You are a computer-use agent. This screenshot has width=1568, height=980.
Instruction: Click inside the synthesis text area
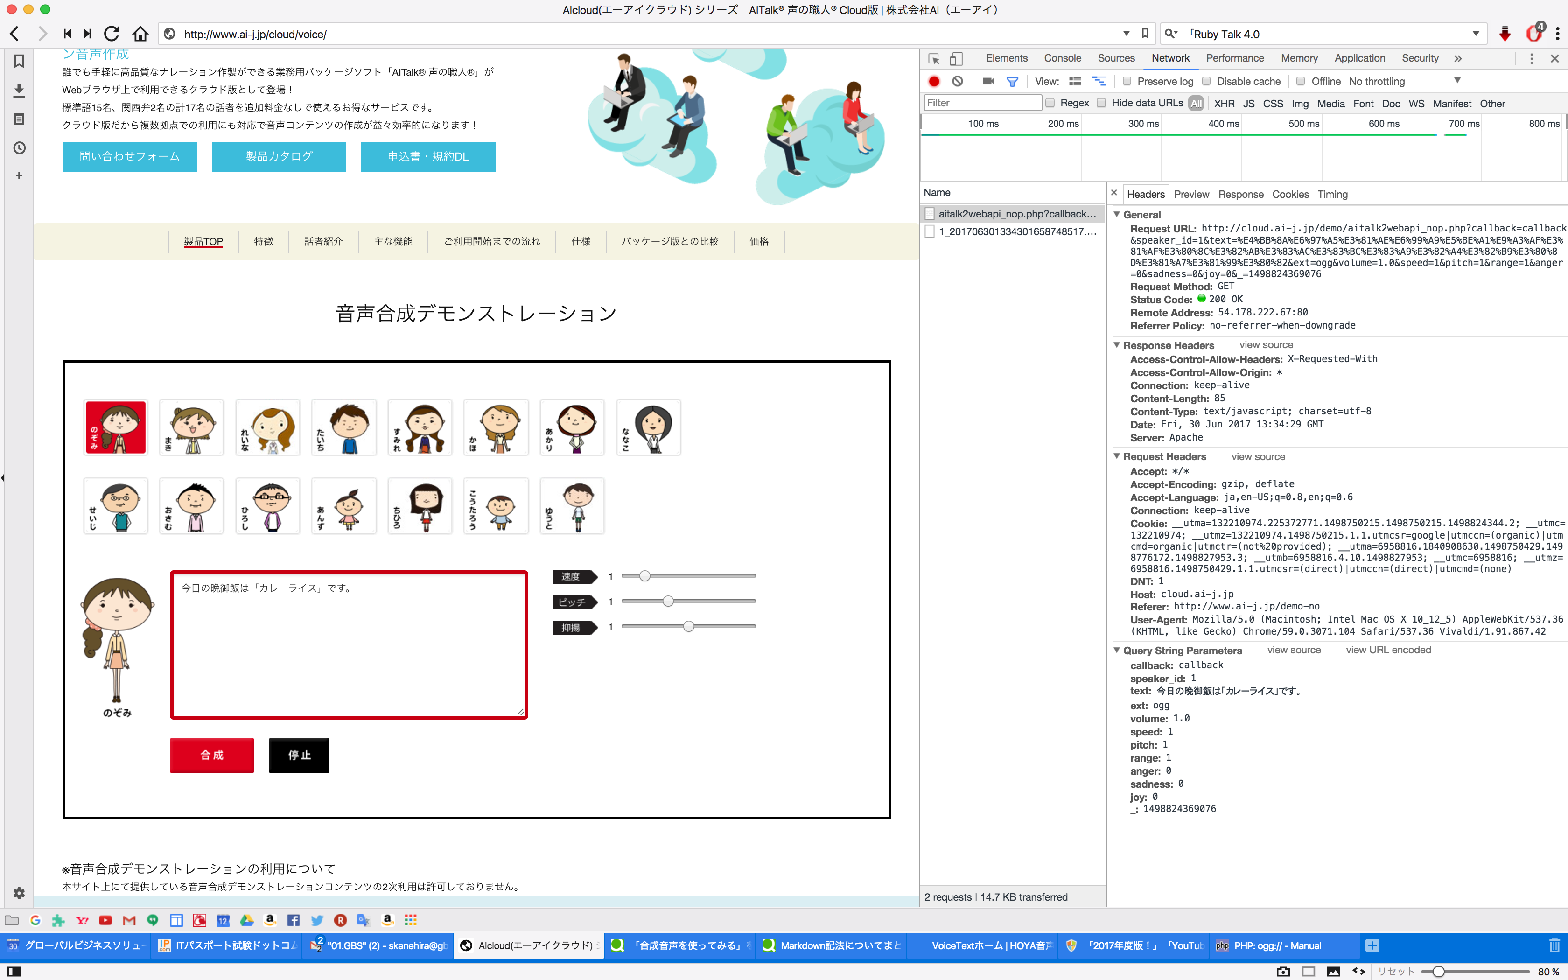349,645
